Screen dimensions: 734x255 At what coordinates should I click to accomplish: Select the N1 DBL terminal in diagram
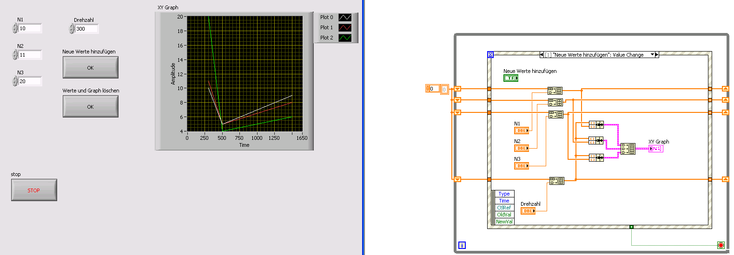[521, 131]
